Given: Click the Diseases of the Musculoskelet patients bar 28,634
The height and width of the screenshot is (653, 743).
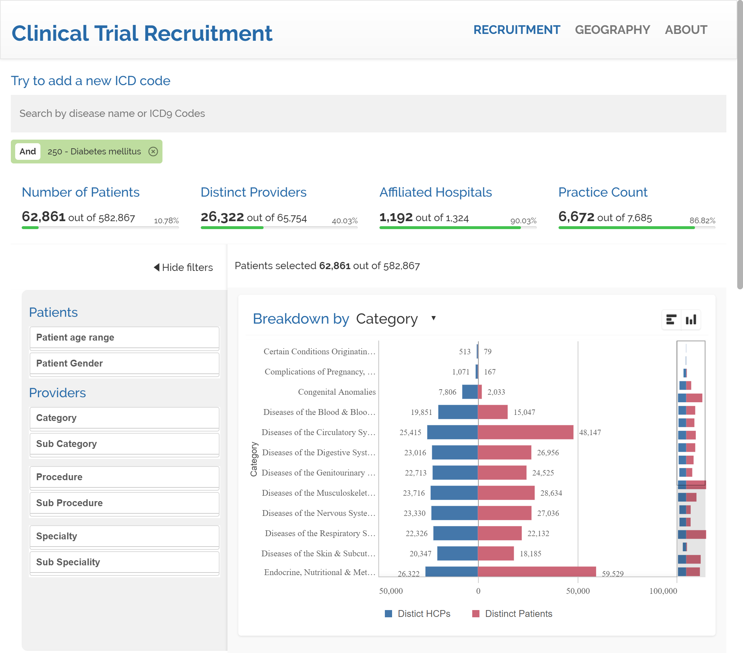Looking at the screenshot, I should 507,493.
